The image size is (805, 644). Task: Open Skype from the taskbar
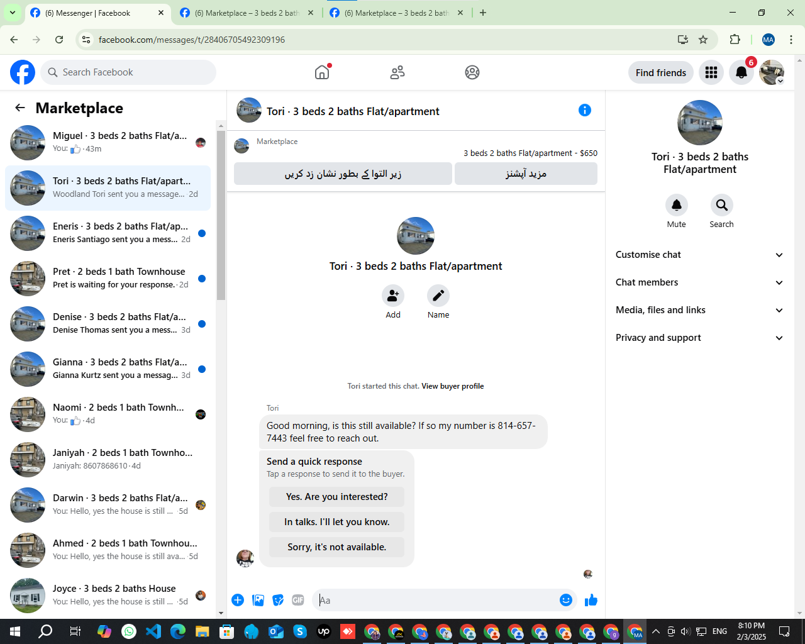click(x=300, y=631)
